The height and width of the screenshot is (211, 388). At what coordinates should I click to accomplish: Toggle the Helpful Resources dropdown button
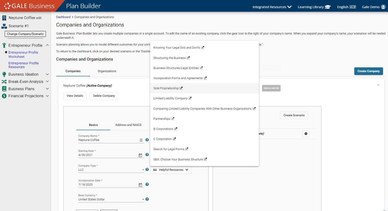pos(171,170)
